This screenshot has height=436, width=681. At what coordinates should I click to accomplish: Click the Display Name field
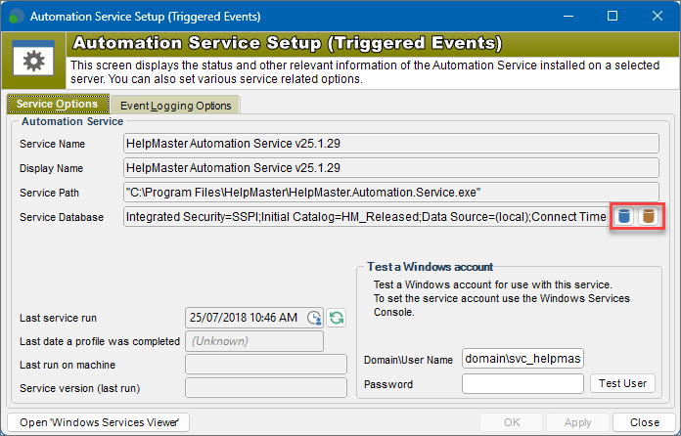click(x=390, y=168)
